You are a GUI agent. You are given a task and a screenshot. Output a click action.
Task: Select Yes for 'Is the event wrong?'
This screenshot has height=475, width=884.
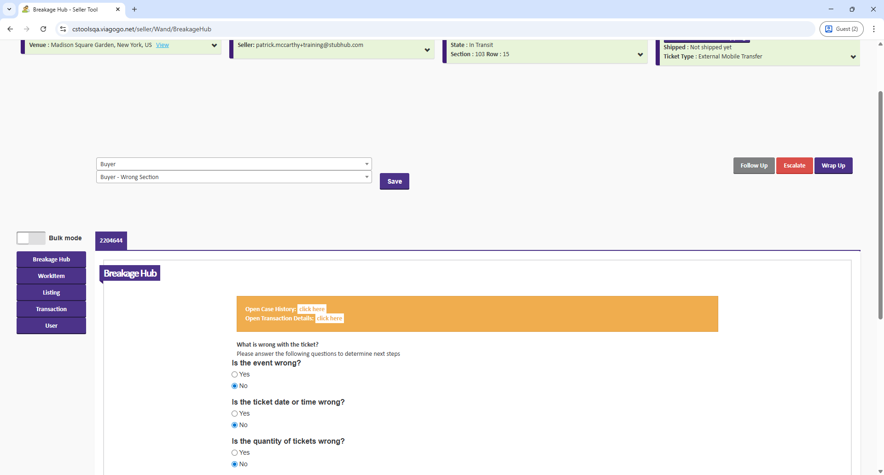235,375
